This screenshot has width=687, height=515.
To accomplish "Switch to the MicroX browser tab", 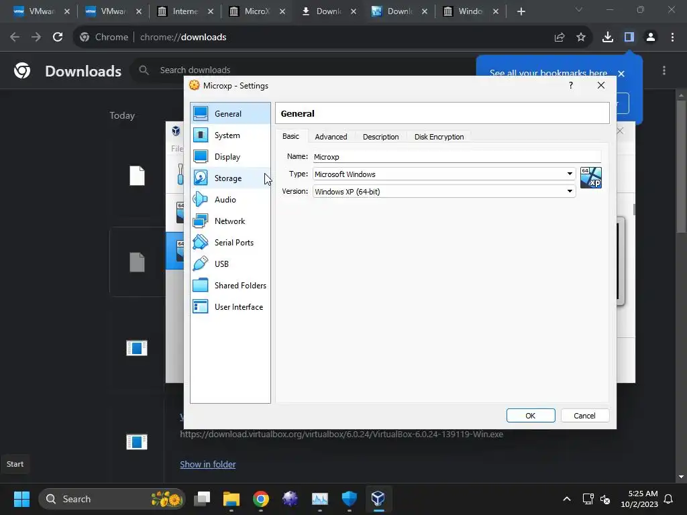I will click(256, 11).
